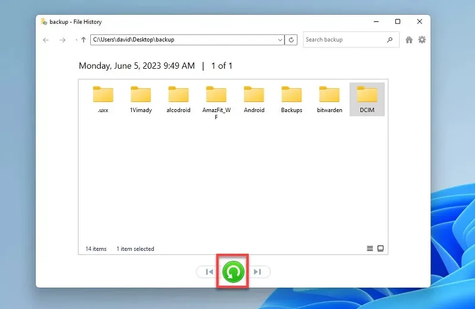The height and width of the screenshot is (309, 475).
Task: Minimize the File History window
Action: (x=376, y=21)
